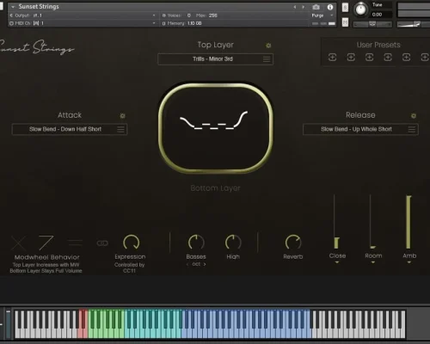Go to the next instrument arrow
This screenshot has width=430, height=344.
point(303,7)
